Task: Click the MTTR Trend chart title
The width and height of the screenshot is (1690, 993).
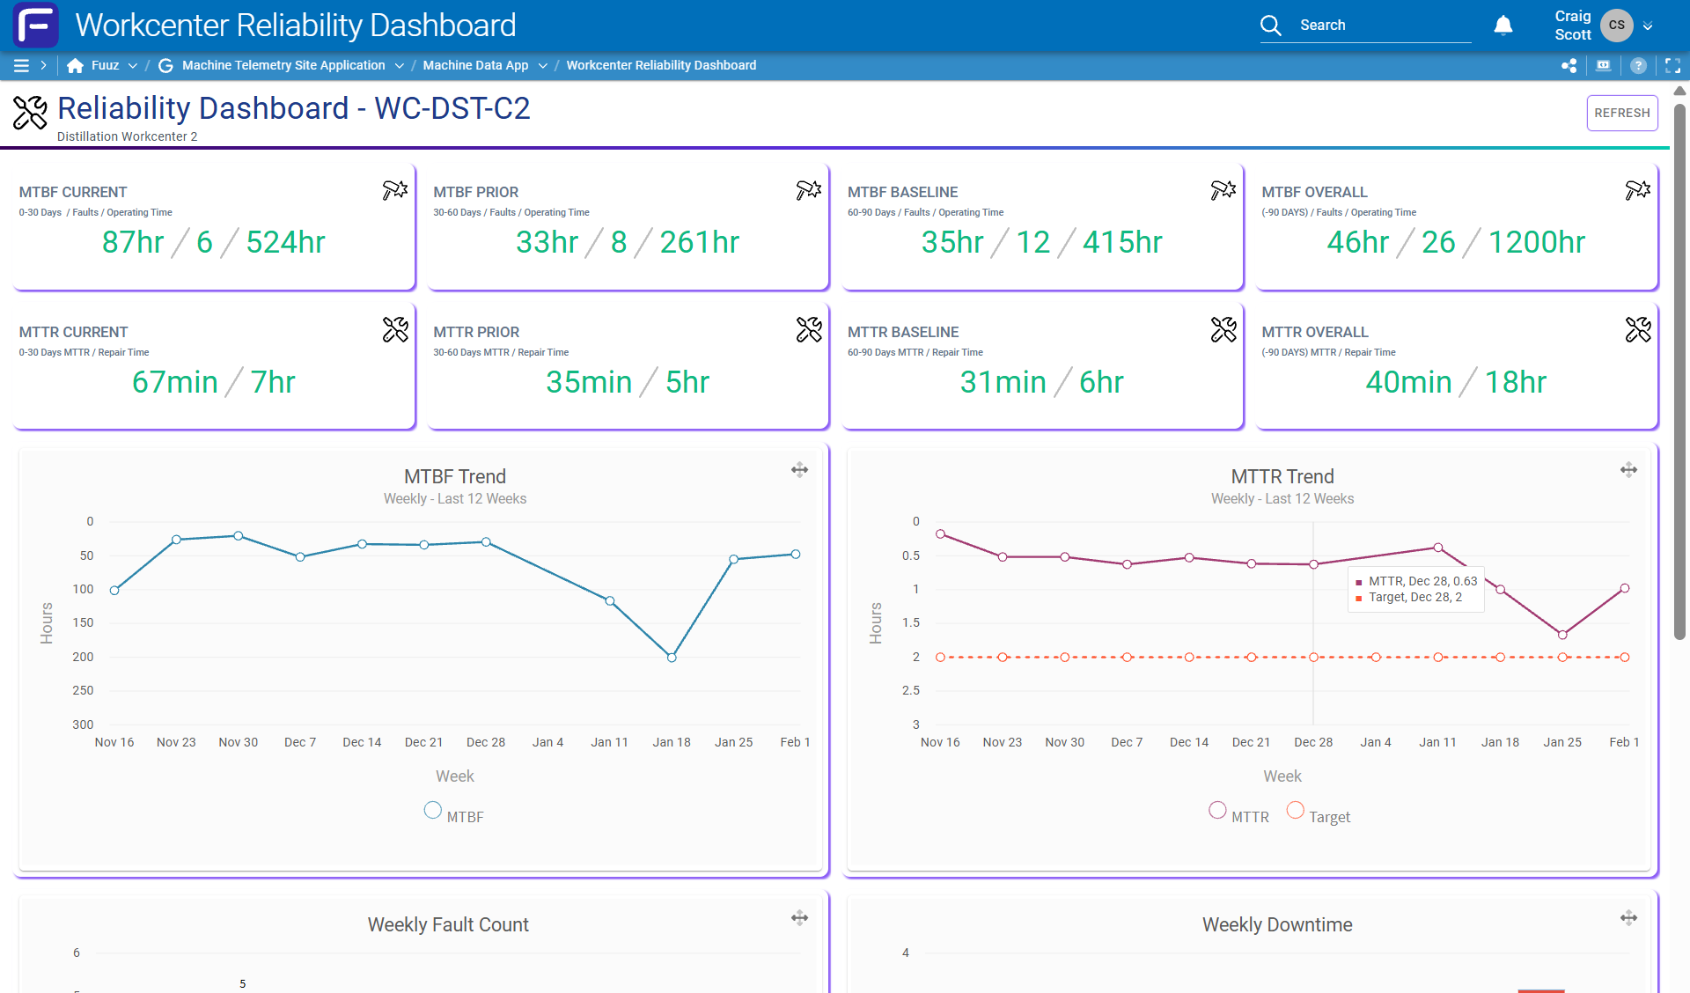Action: pyautogui.click(x=1282, y=476)
